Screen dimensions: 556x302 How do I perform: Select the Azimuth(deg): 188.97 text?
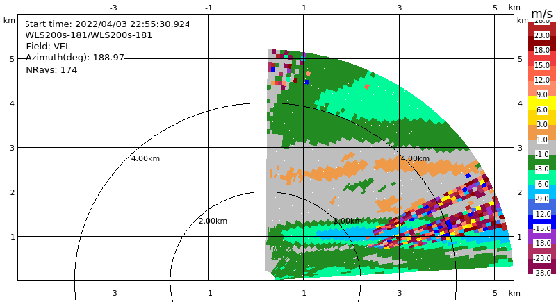(x=75, y=58)
